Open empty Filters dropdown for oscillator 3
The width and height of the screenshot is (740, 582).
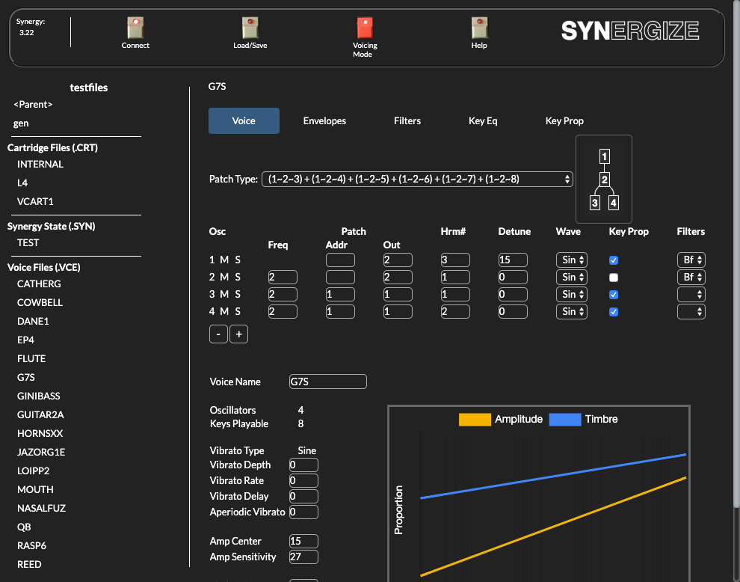pos(691,294)
